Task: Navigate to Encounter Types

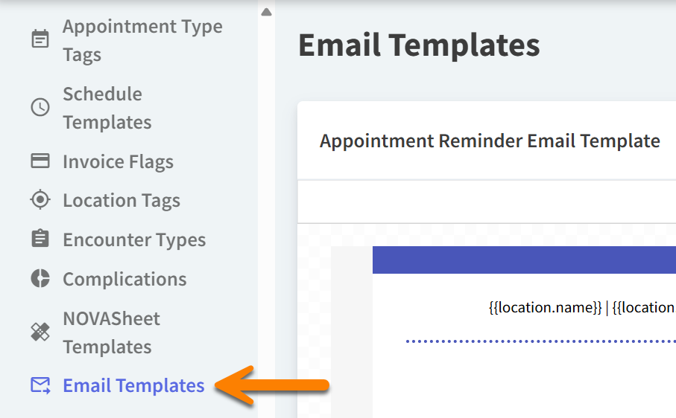Action: click(134, 239)
